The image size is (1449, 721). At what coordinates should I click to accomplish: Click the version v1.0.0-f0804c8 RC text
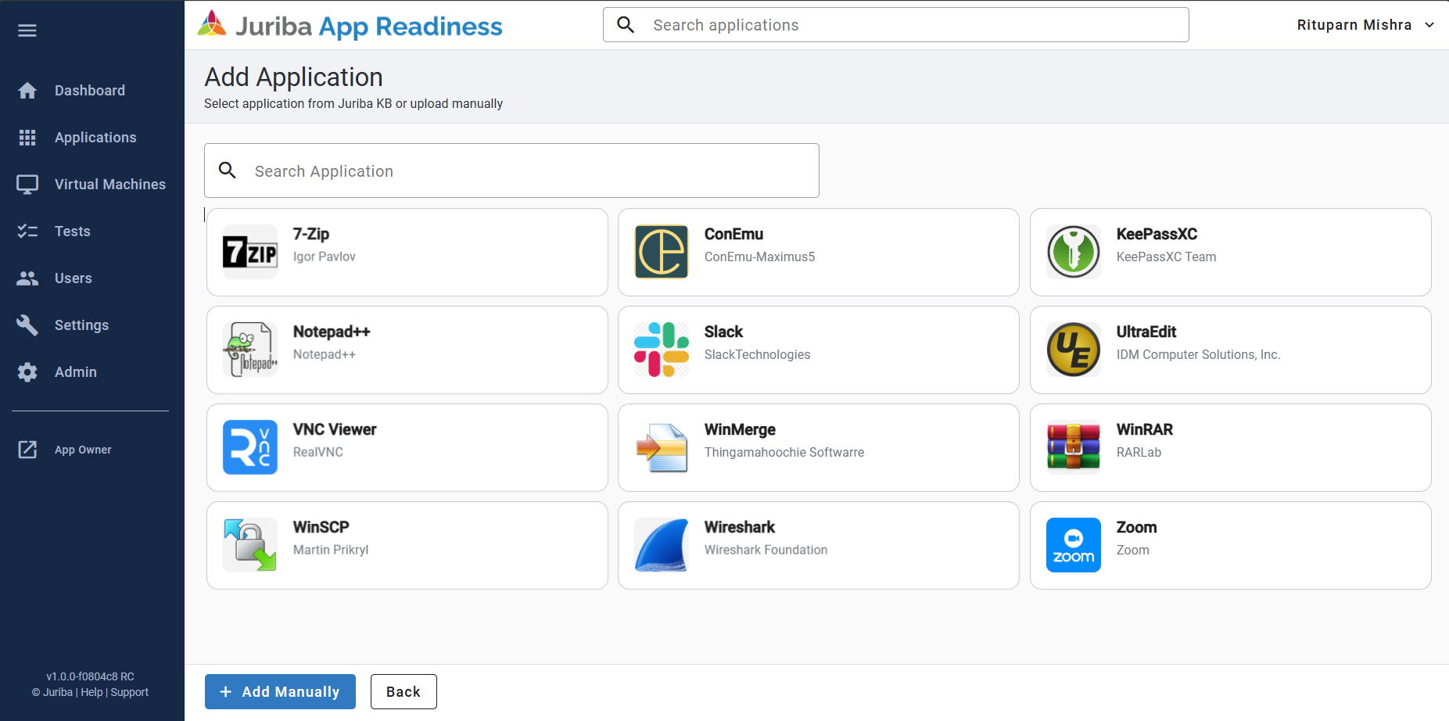[x=91, y=677]
